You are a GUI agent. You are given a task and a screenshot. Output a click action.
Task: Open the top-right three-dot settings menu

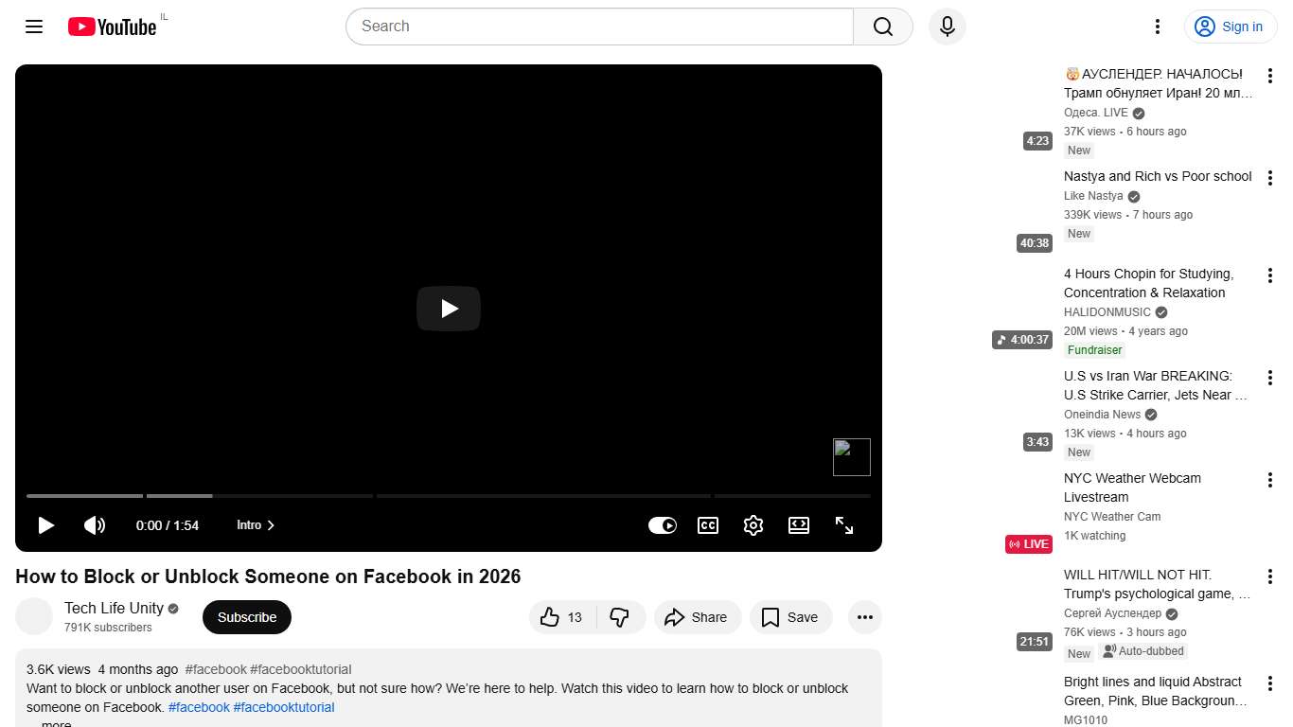tap(1157, 27)
